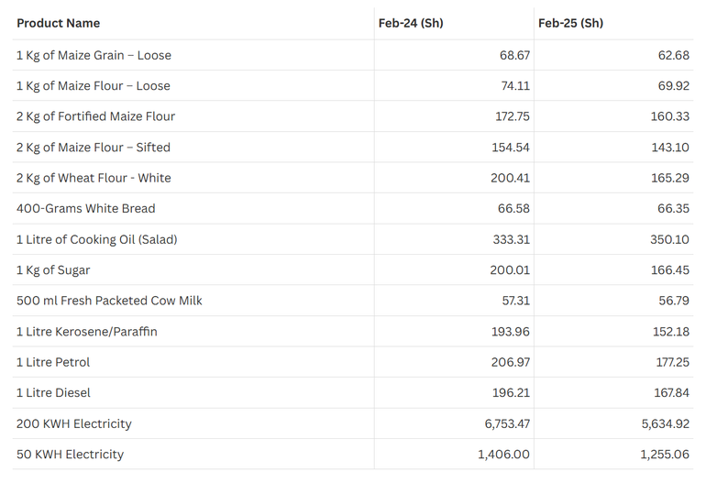Click the 2 Kg of Wheat Flour - White cell
Viewport: 706px width, 483px height.
[x=94, y=178]
